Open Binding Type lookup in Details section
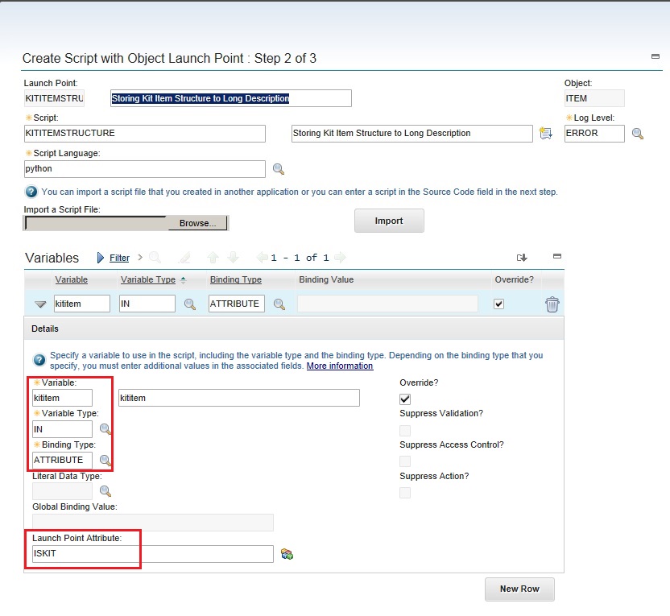This screenshot has width=670, height=616. tap(105, 460)
